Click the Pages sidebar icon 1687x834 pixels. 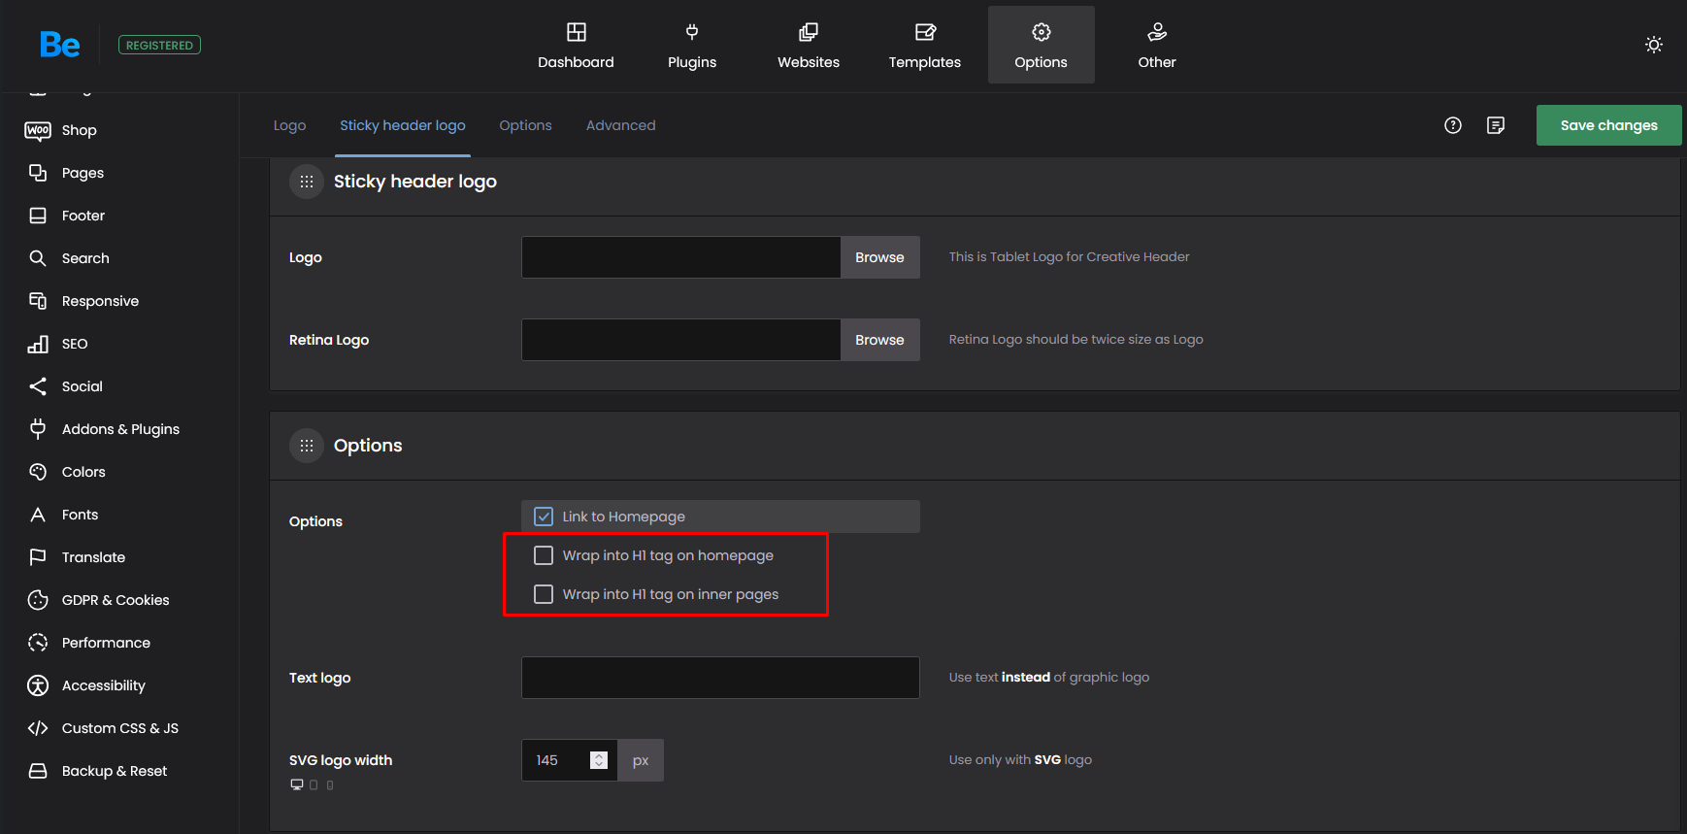coord(38,173)
